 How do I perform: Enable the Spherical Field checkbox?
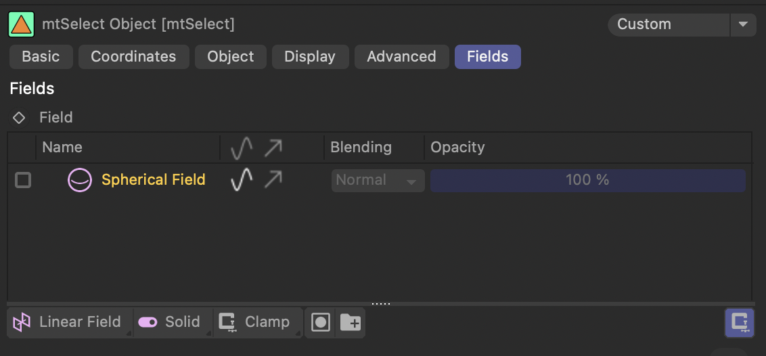tap(23, 180)
